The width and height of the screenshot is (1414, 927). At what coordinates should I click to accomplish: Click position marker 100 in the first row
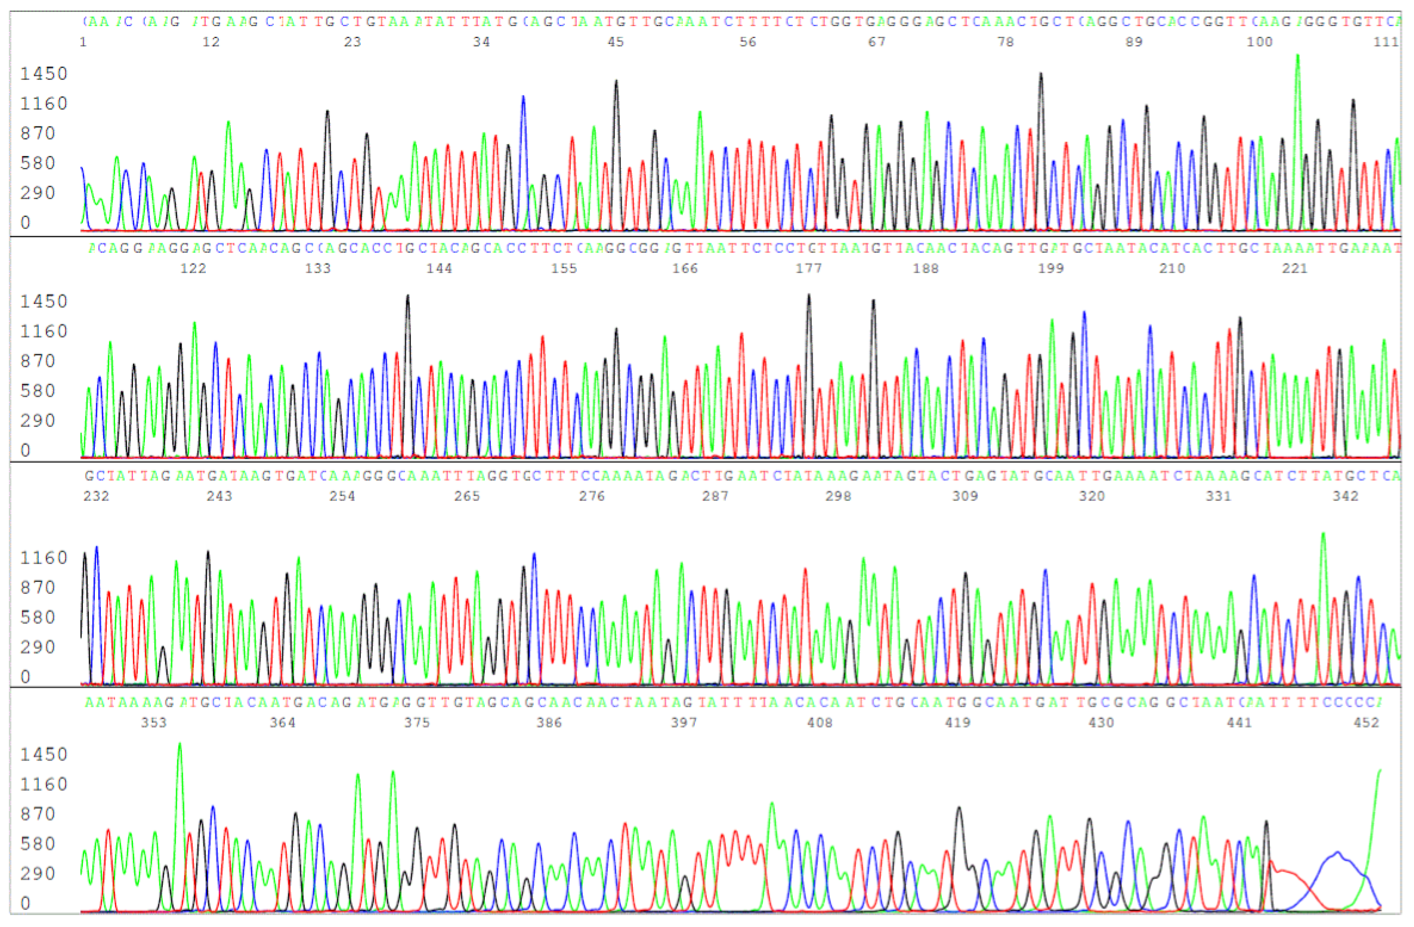click(1259, 41)
